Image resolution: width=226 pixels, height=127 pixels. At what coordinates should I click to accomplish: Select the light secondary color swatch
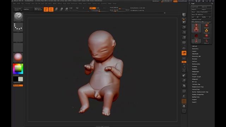click(x=20, y=79)
